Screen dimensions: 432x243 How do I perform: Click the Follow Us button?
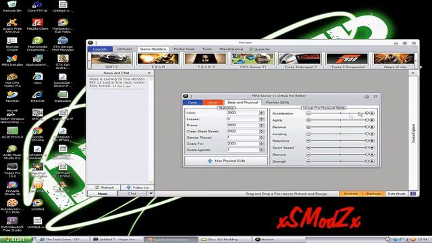pos(137,188)
